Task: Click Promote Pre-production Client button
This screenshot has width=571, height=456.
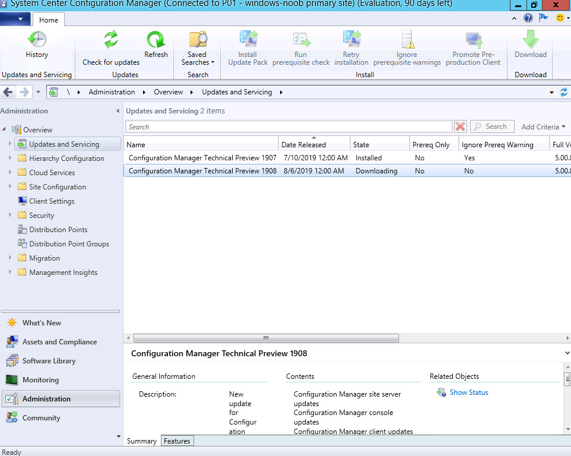Action: [473, 48]
